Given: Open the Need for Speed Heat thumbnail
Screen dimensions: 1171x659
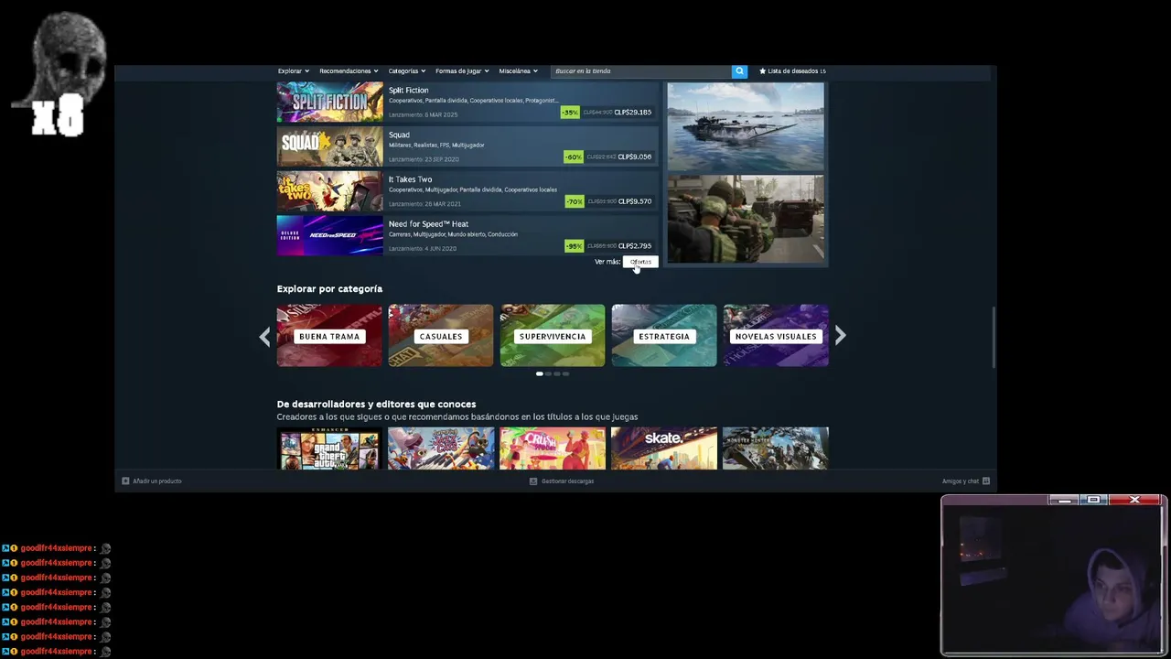Looking at the screenshot, I should 330,235.
